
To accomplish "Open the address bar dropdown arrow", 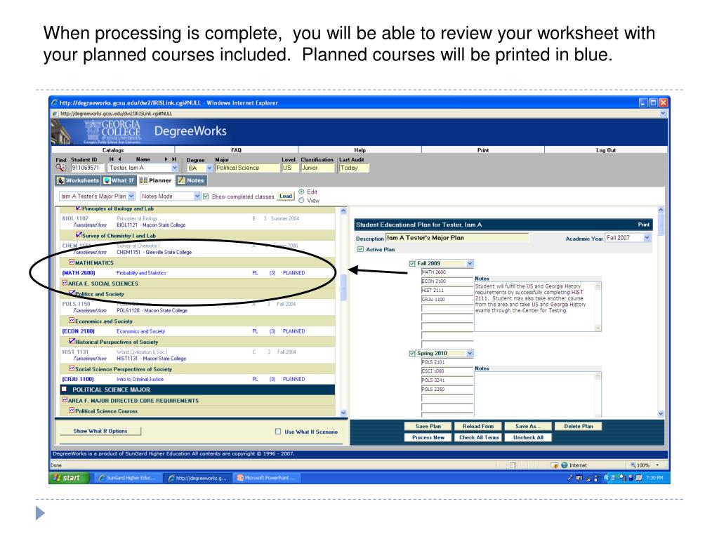I will pyautogui.click(x=663, y=113).
